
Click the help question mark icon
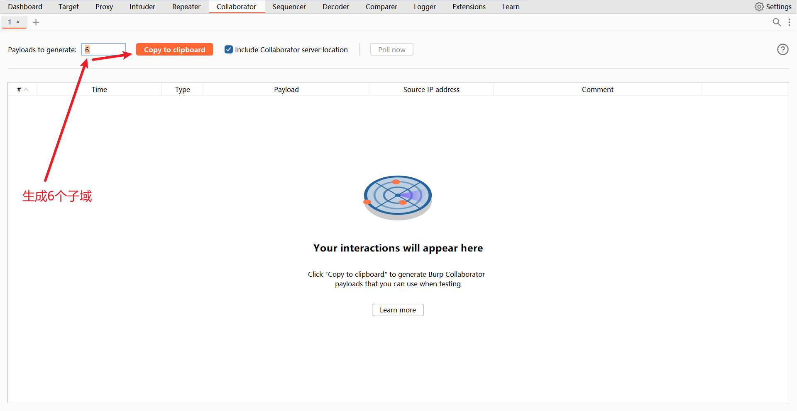(x=782, y=50)
